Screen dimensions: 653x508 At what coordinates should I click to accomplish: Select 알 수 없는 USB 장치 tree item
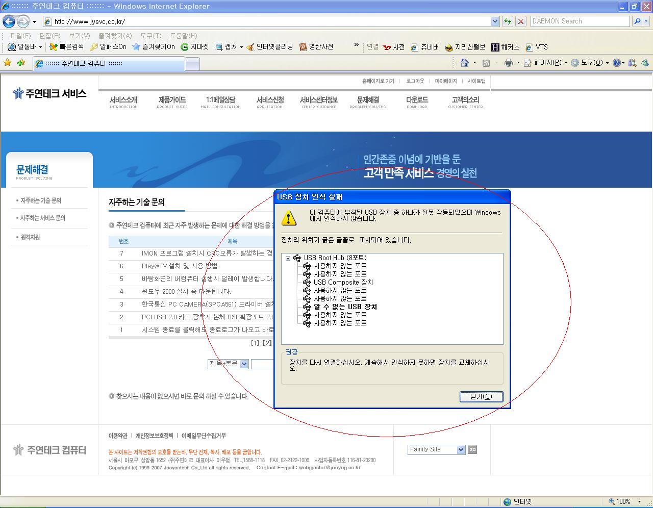tap(345, 307)
